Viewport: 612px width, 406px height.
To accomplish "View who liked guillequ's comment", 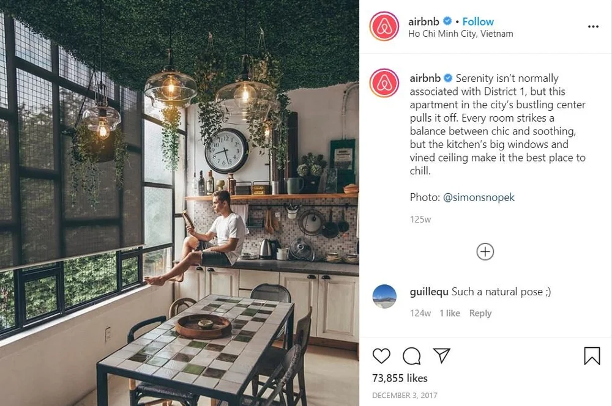I will (x=450, y=313).
